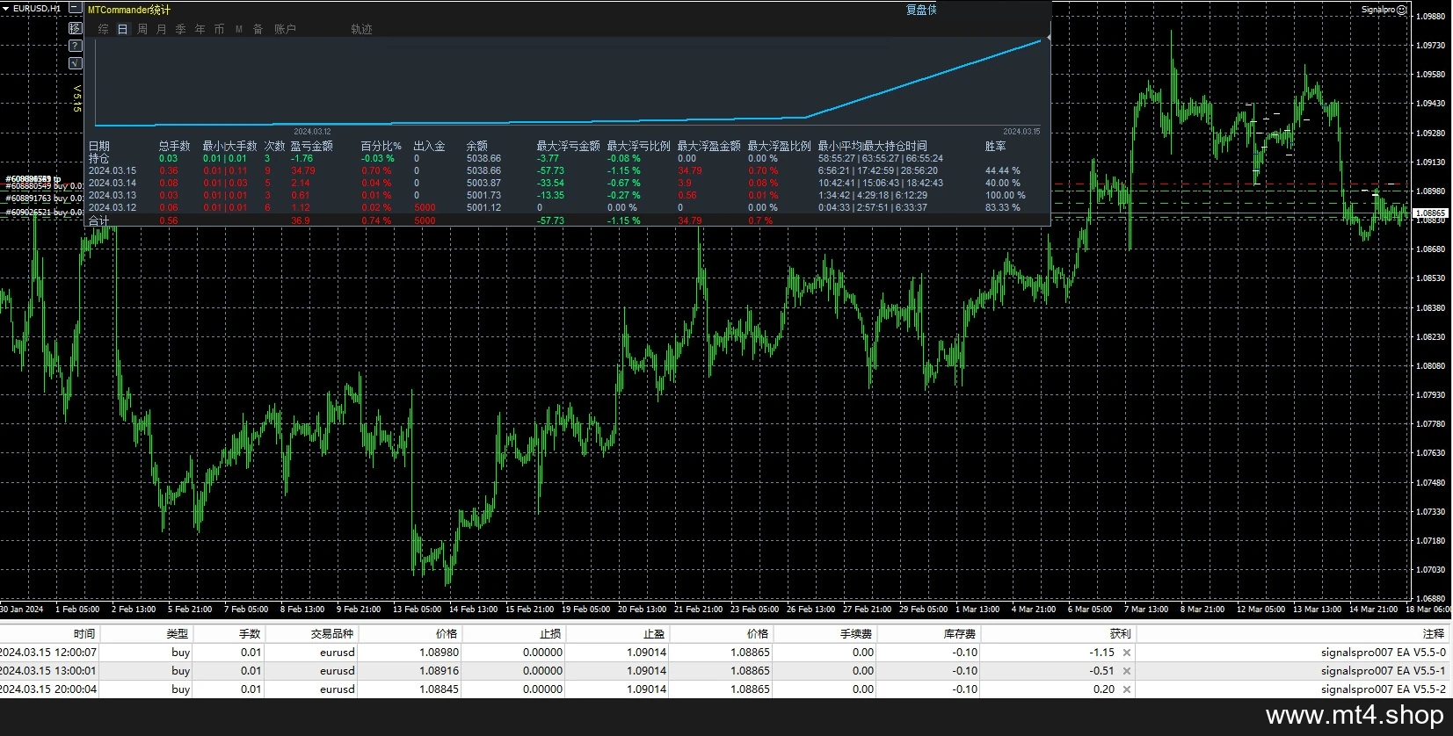Viewport: 1453px width, 736px height.
Task: Open the question mark help icon
Action: click(x=75, y=45)
